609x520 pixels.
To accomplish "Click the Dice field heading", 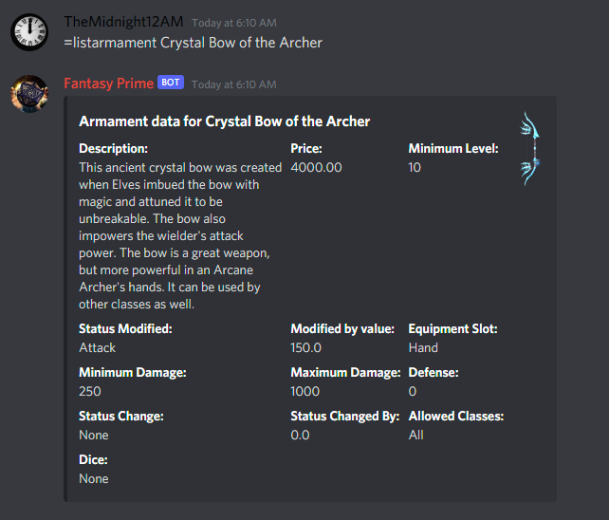I will [92, 460].
